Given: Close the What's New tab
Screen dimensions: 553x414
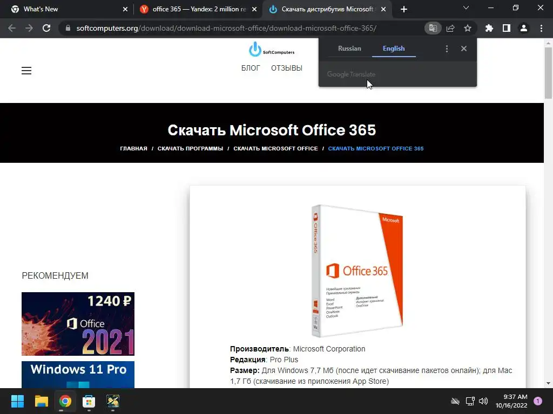Looking at the screenshot, I should (x=125, y=9).
